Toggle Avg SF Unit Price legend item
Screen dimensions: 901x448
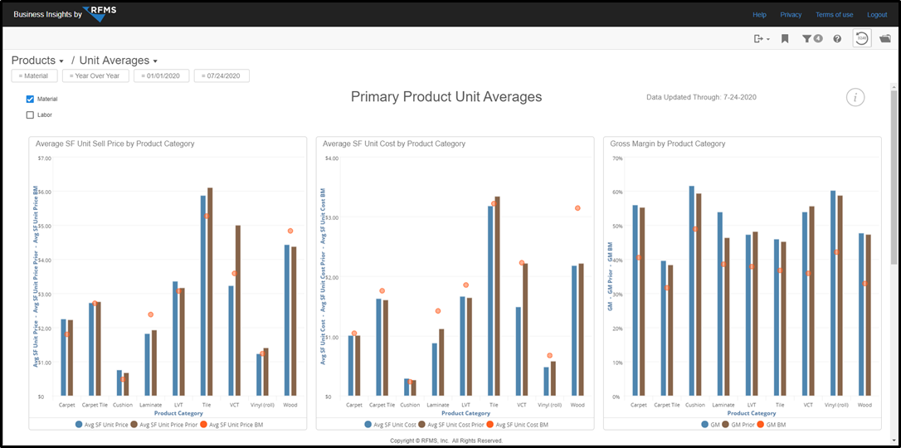tap(102, 425)
